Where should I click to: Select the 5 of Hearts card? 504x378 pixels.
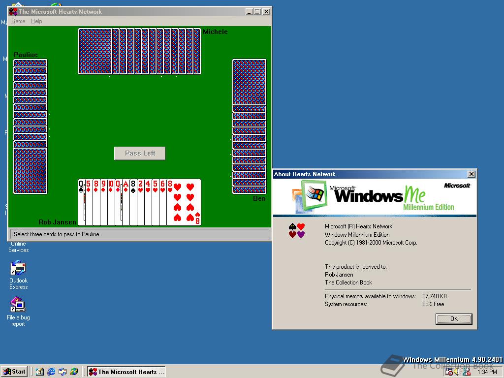pyautogui.click(x=155, y=202)
